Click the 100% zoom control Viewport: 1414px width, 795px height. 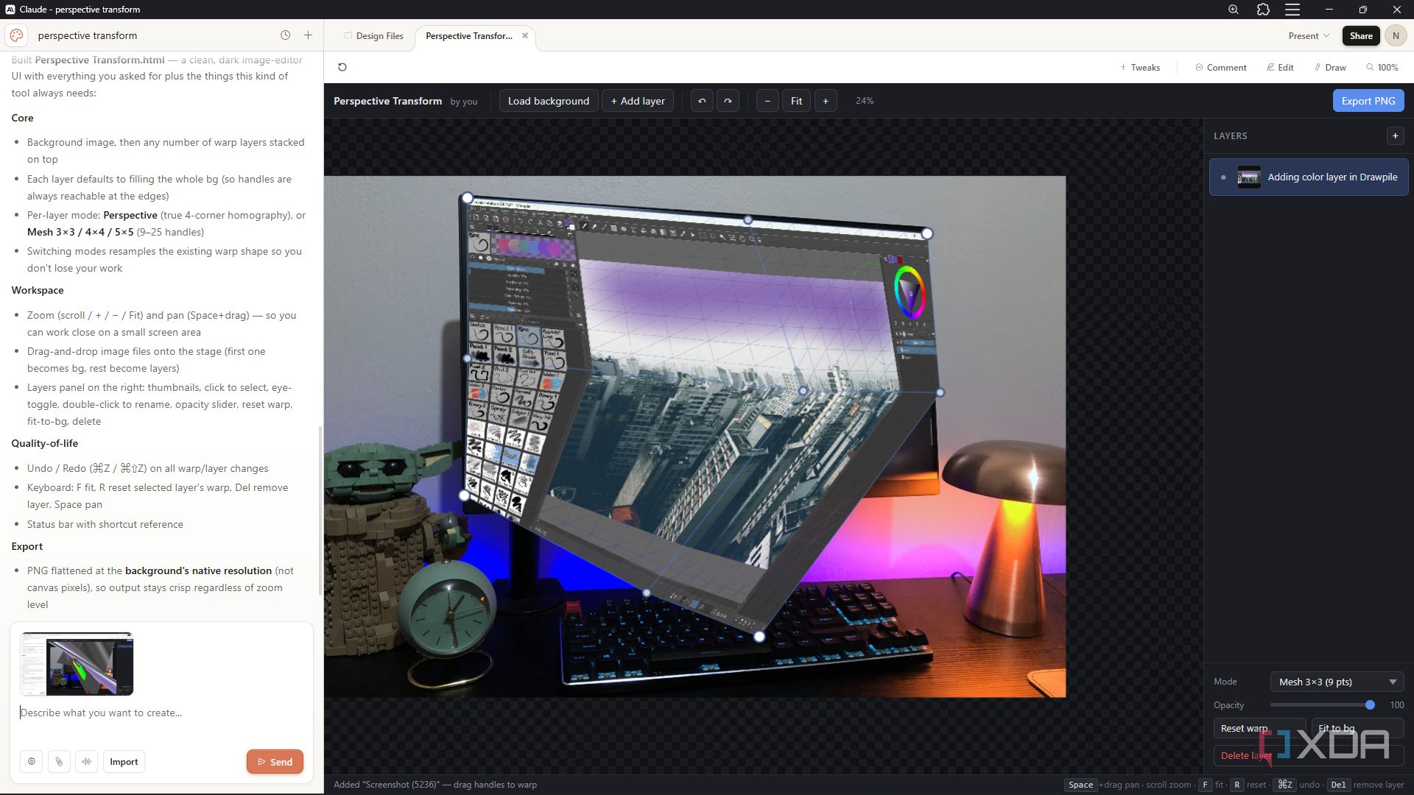(1382, 67)
